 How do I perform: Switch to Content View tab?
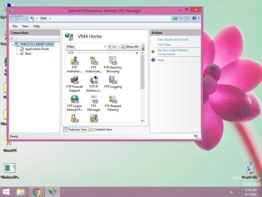pyautogui.click(x=101, y=130)
